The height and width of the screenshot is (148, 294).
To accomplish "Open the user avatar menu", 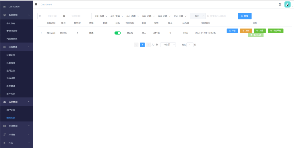I will coord(287,5).
